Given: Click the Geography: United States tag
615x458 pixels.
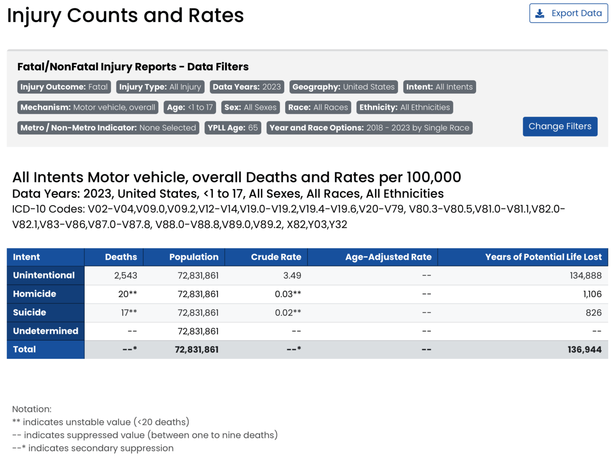Looking at the screenshot, I should tap(343, 87).
